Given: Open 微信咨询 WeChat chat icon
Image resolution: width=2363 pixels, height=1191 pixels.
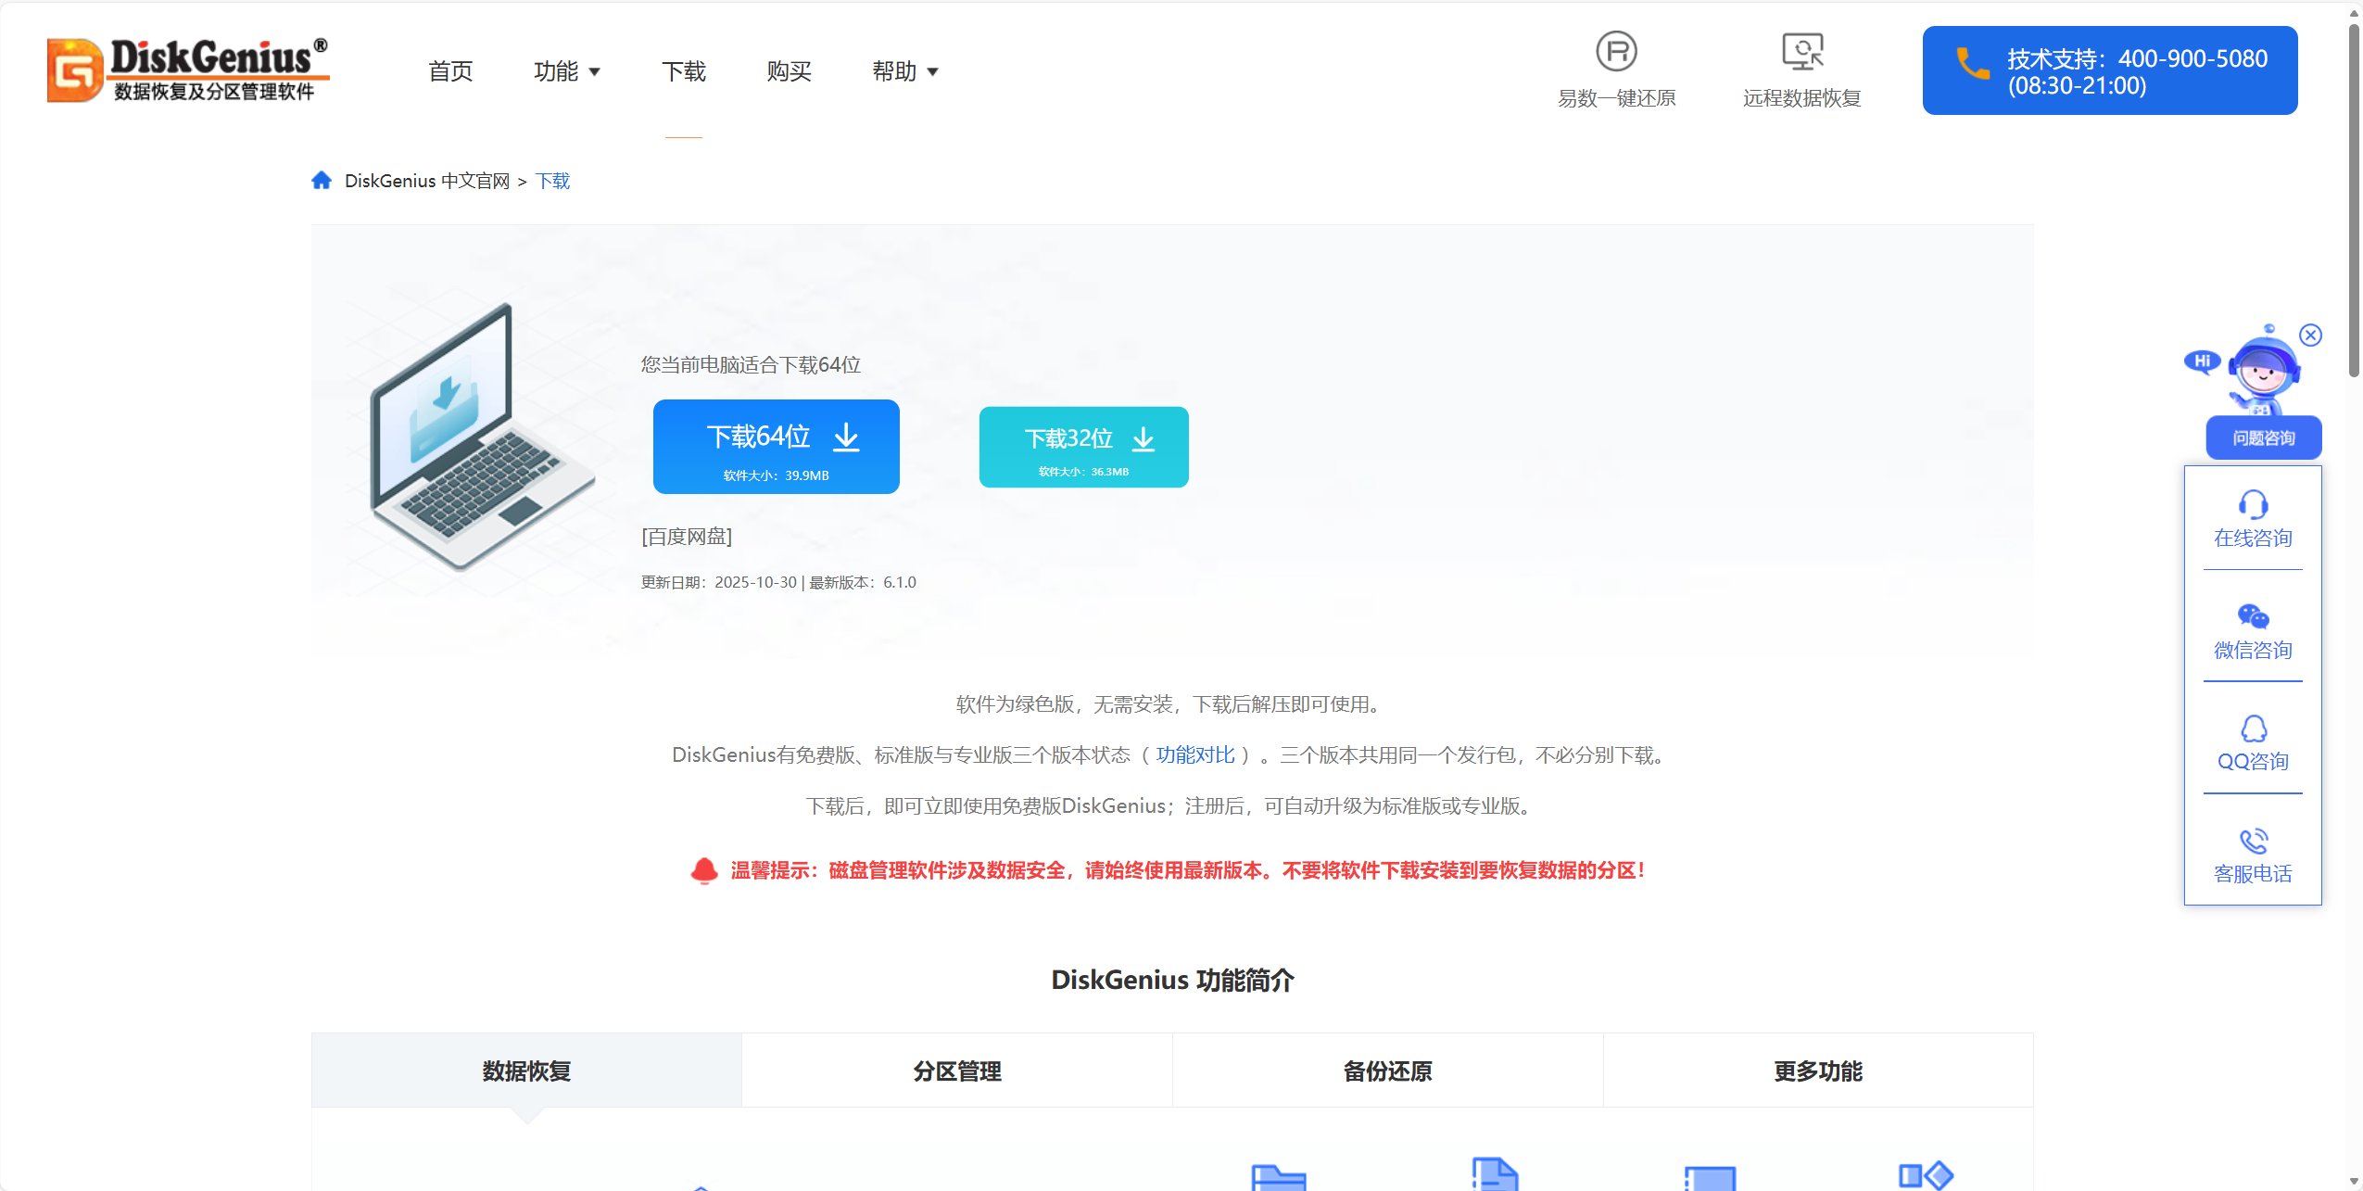Looking at the screenshot, I should (2253, 617).
